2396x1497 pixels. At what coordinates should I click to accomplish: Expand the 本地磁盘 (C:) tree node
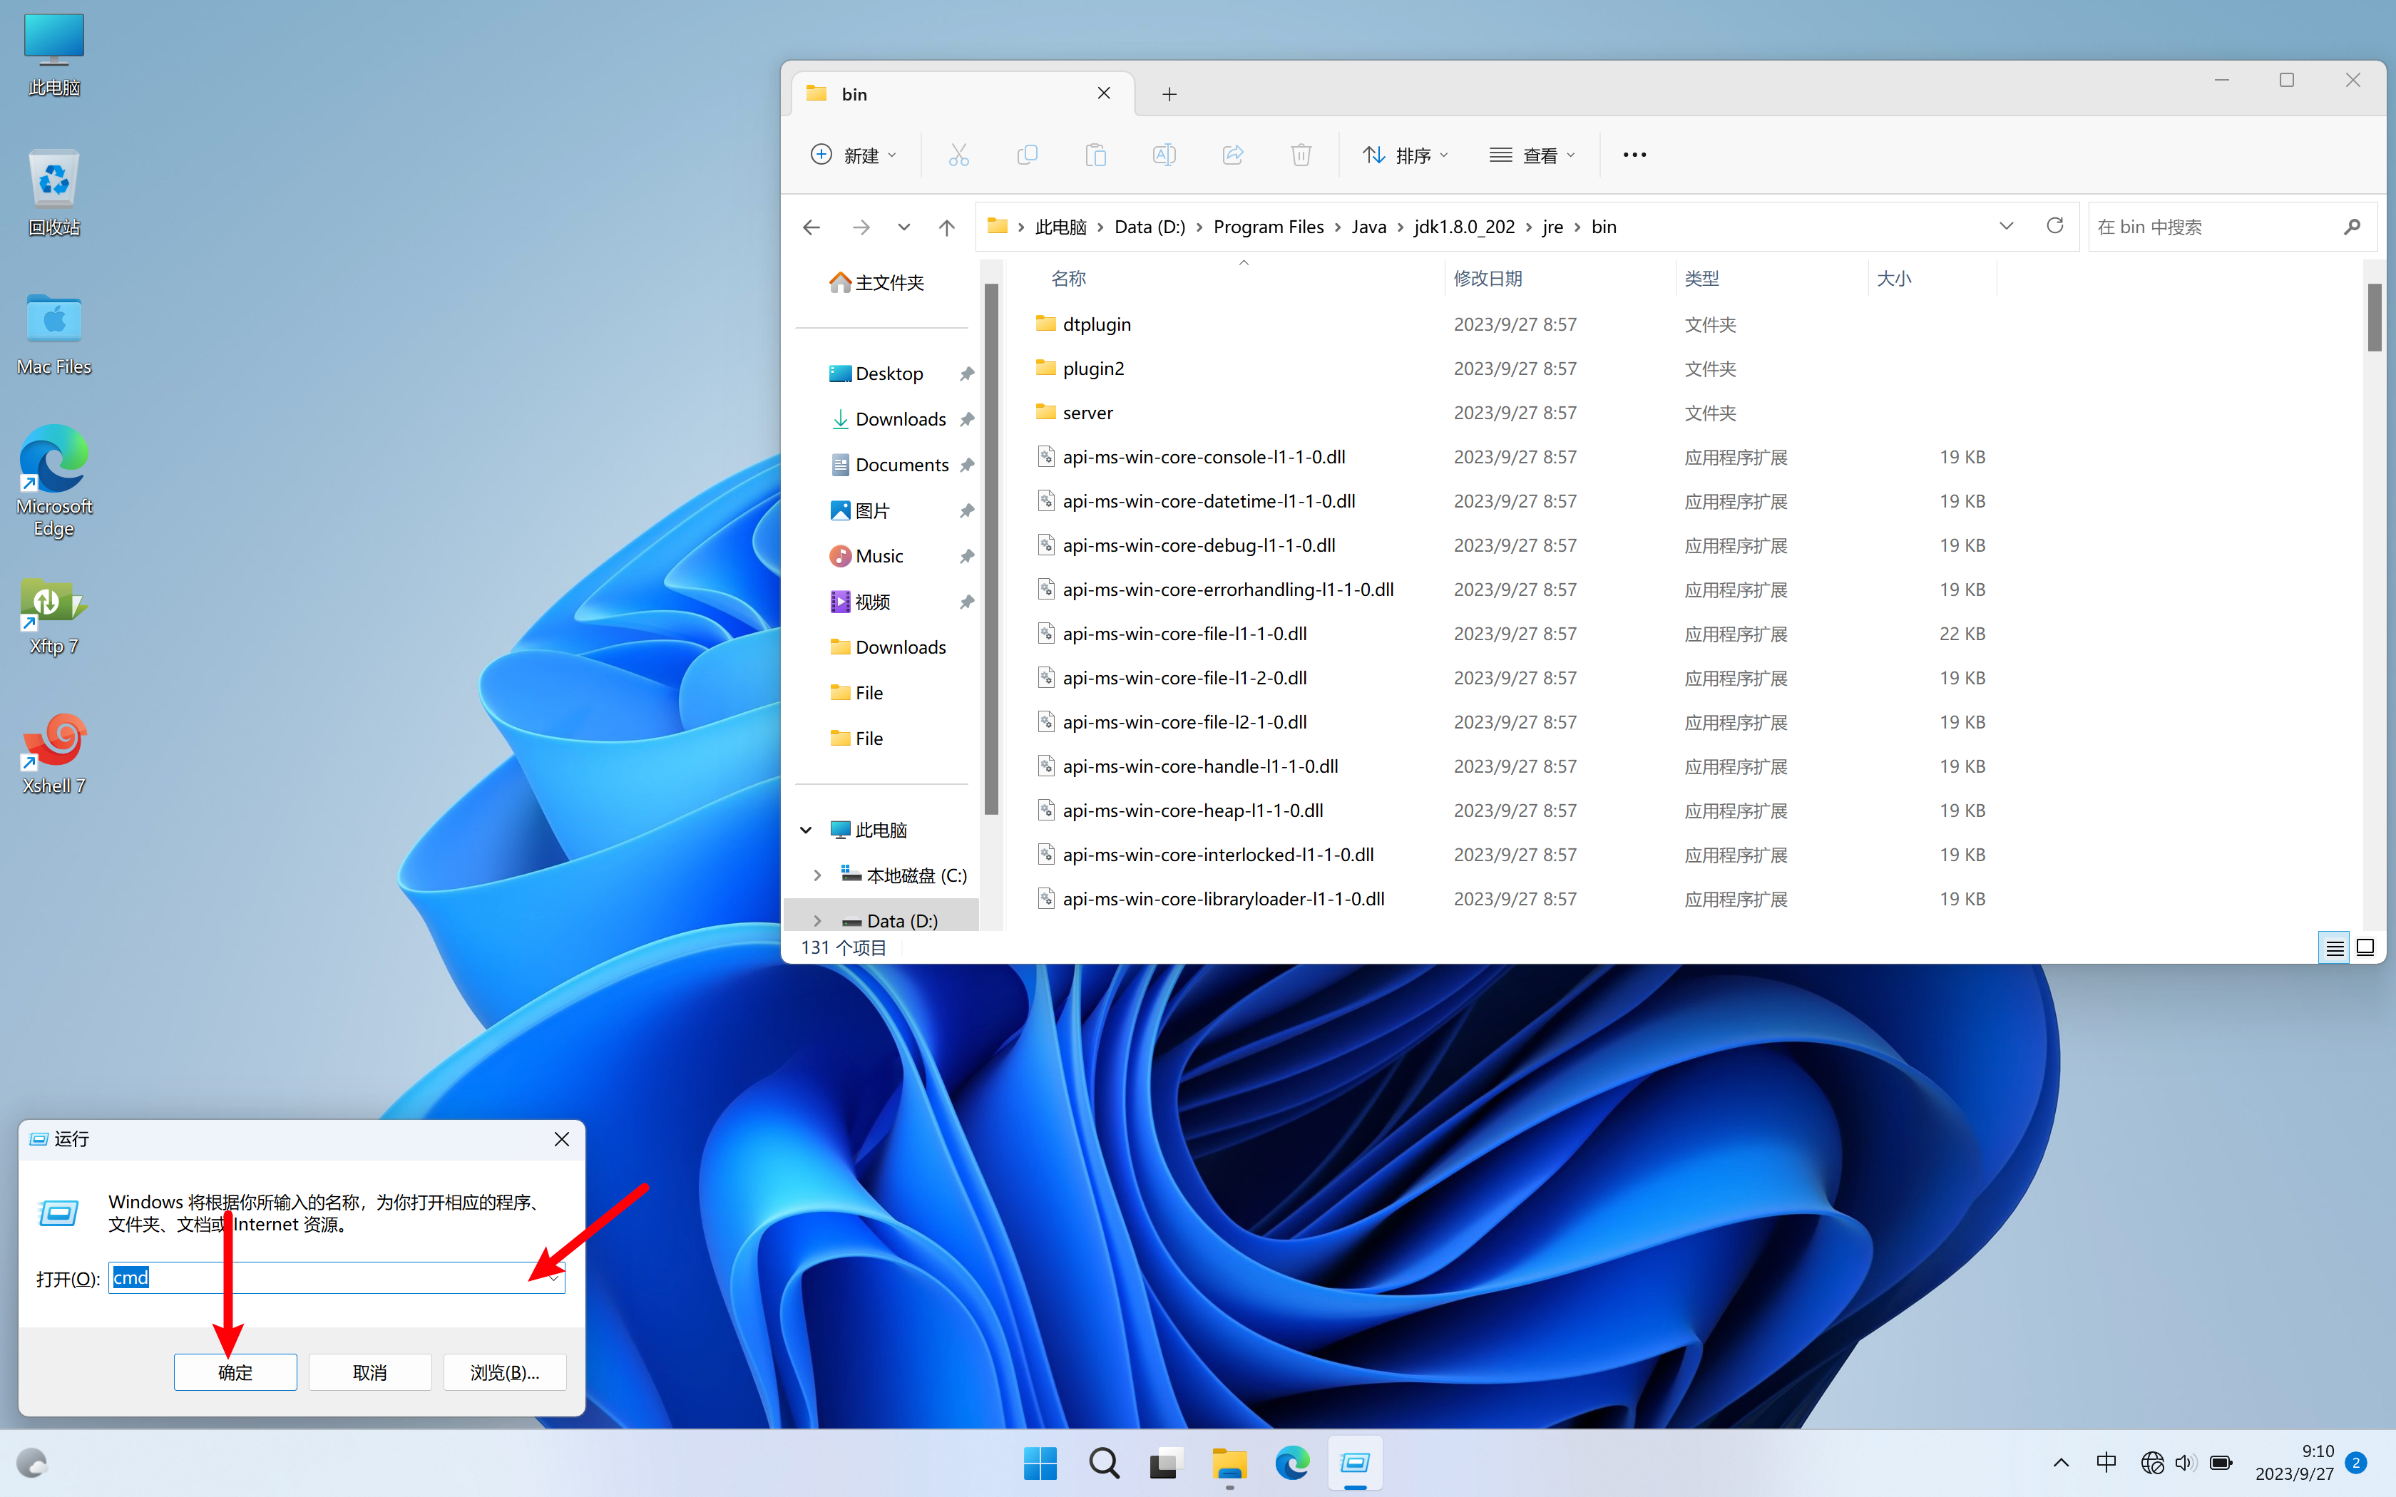tap(816, 875)
